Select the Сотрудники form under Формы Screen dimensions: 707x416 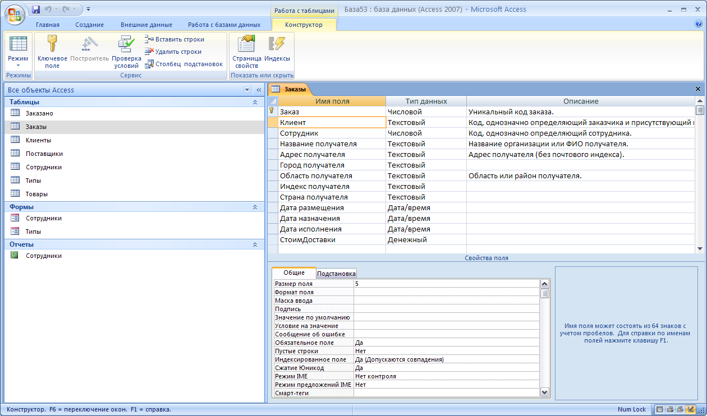[134, 218]
